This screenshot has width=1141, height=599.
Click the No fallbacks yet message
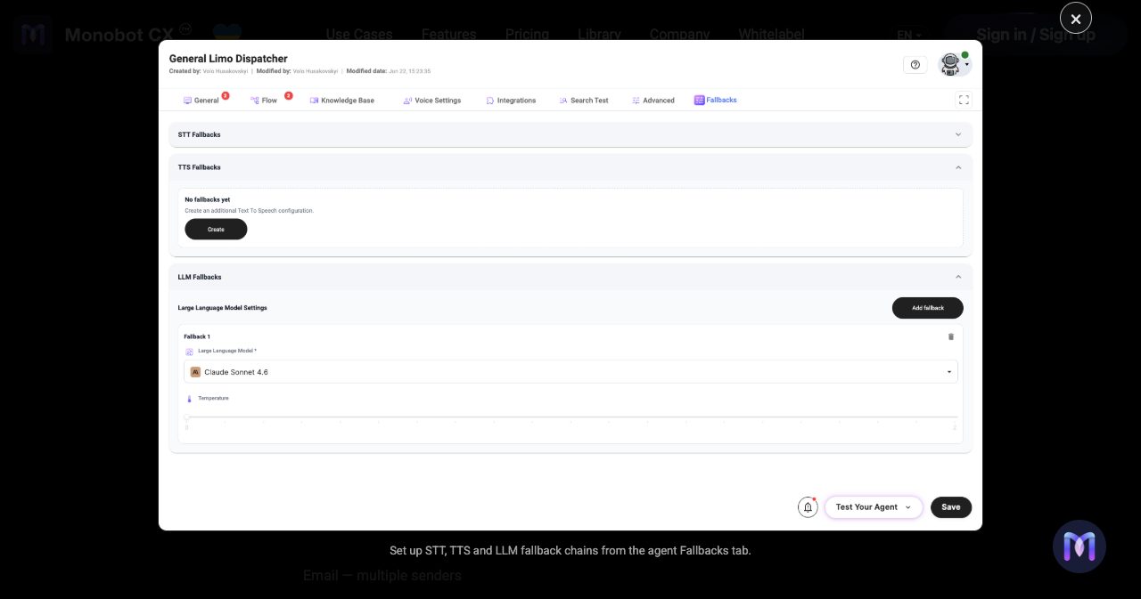tap(207, 199)
